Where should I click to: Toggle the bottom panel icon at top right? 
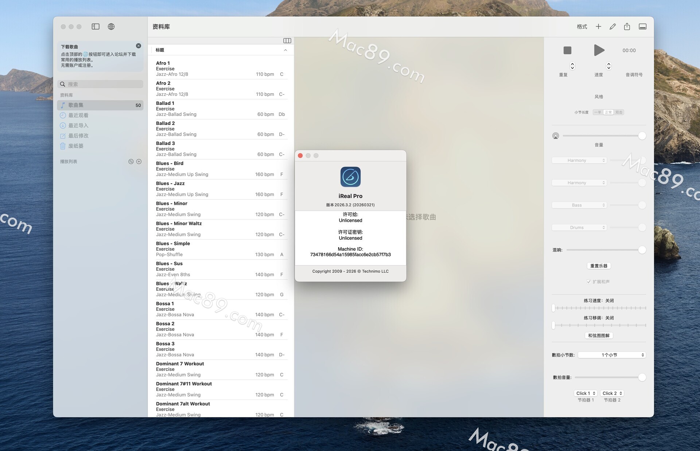642,27
